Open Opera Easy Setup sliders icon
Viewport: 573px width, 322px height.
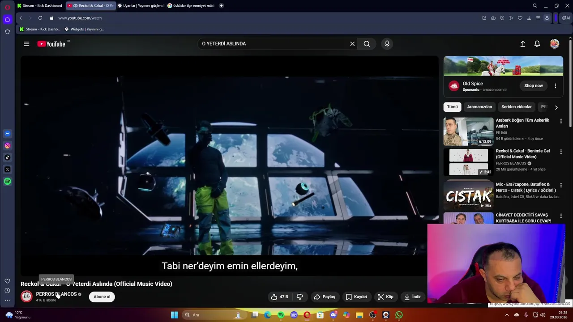[x=538, y=18]
